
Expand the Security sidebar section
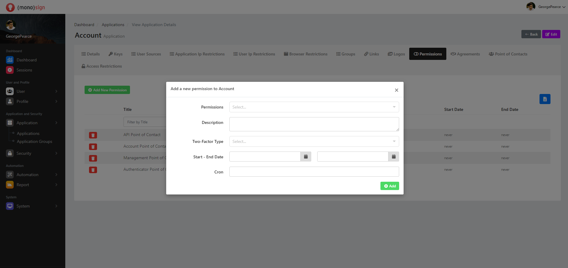(32, 153)
